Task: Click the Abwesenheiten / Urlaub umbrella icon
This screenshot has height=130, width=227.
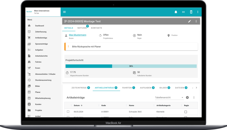Action: click(29, 74)
